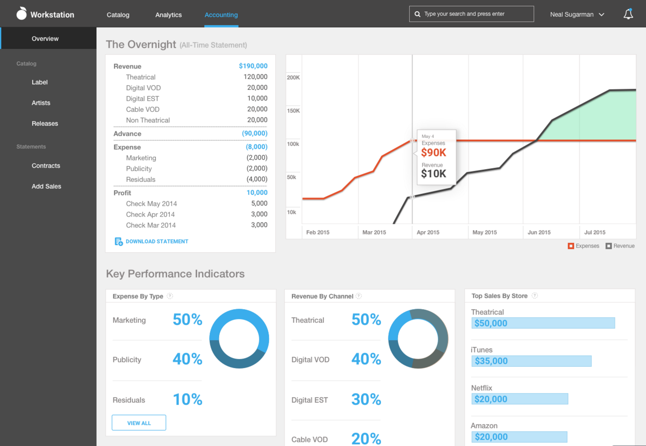The height and width of the screenshot is (446, 646).
Task: Click the Jun 2015 axis label
Action: coord(539,232)
